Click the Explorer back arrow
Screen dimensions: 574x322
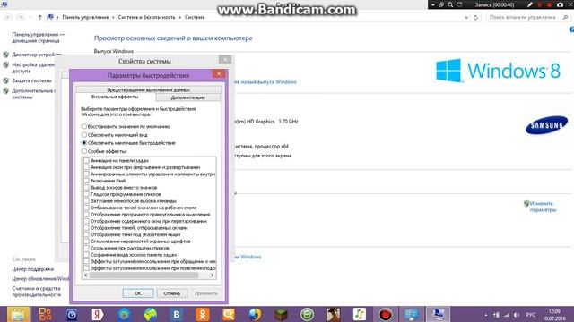point(8,17)
